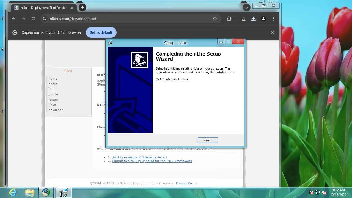Image resolution: width=352 pixels, height=198 pixels.
Task: Open Cumulative roll-up updates for .NET Framework link
Action: (152, 161)
